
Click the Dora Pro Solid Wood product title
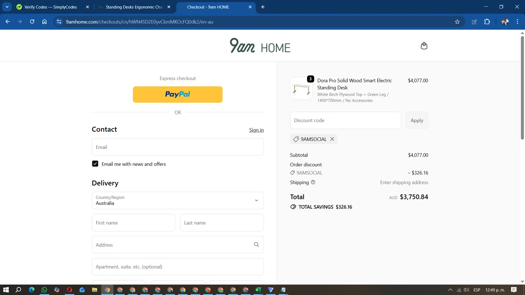pos(355,84)
